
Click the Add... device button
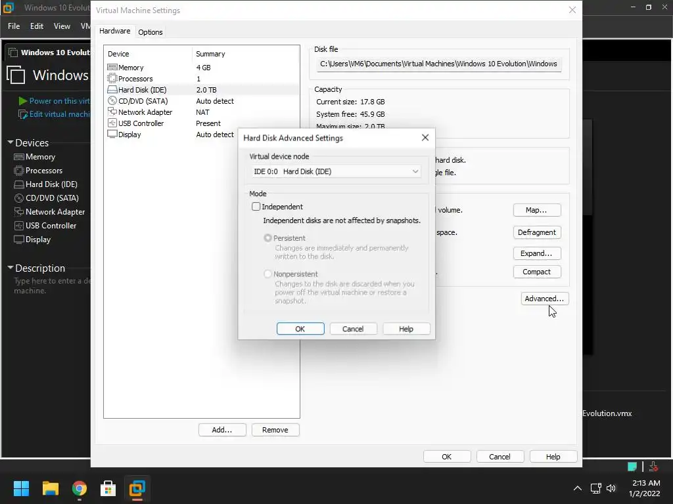click(222, 430)
